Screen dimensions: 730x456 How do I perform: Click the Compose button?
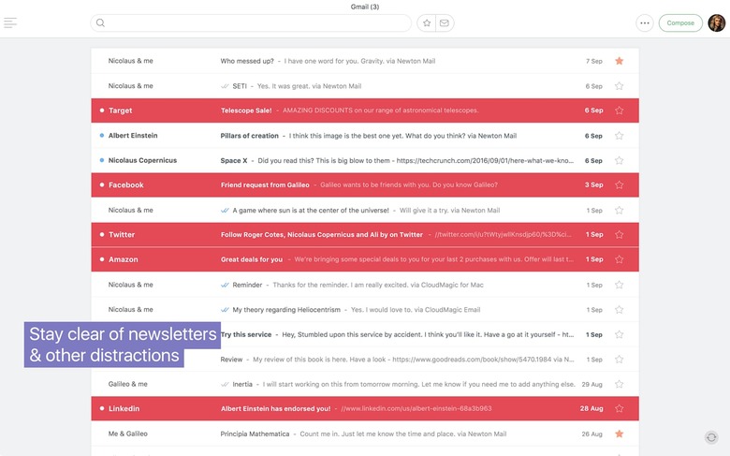pos(680,23)
